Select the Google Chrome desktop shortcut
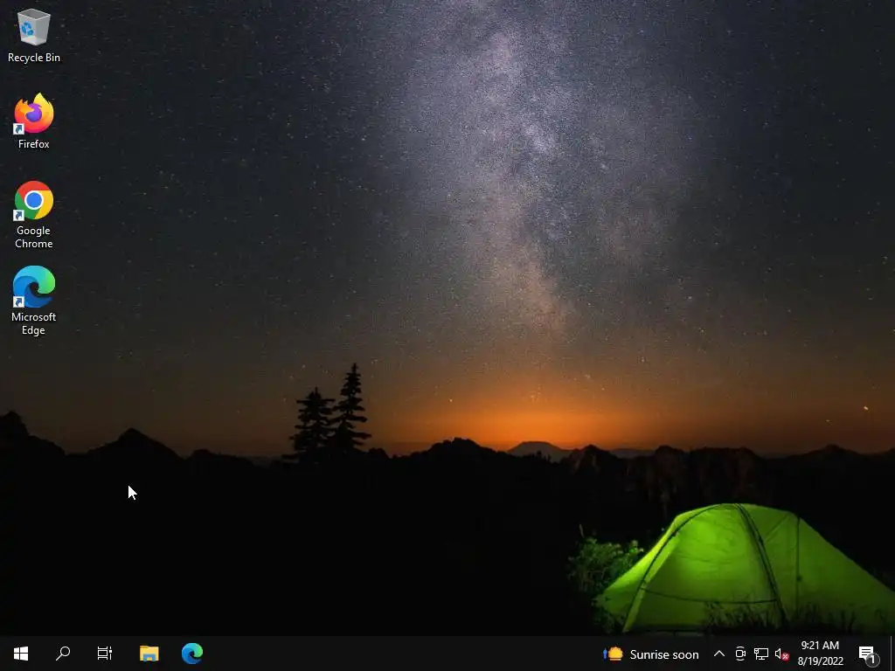Screen dimensions: 895x671 (x=34, y=215)
